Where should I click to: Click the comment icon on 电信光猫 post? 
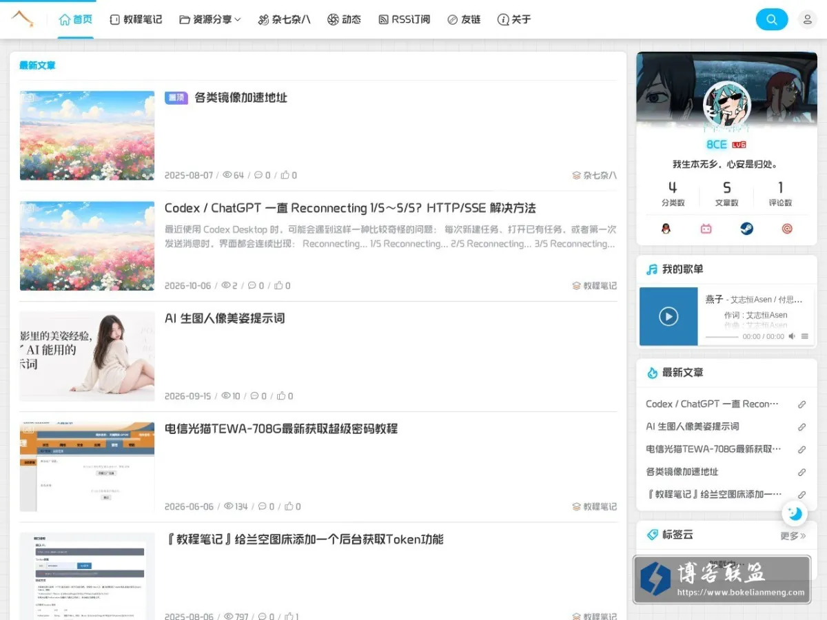pos(262,506)
